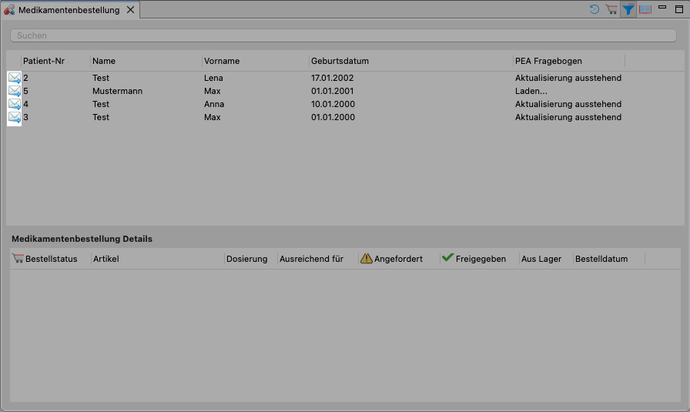This screenshot has width=690, height=412.
Task: Sort by the Patient-Nr column header
Action: [x=44, y=61]
